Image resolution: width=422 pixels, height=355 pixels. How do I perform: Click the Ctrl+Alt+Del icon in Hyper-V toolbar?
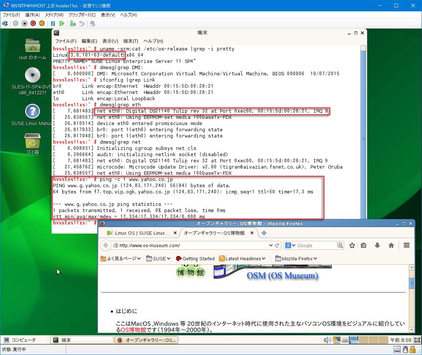click(5, 23)
